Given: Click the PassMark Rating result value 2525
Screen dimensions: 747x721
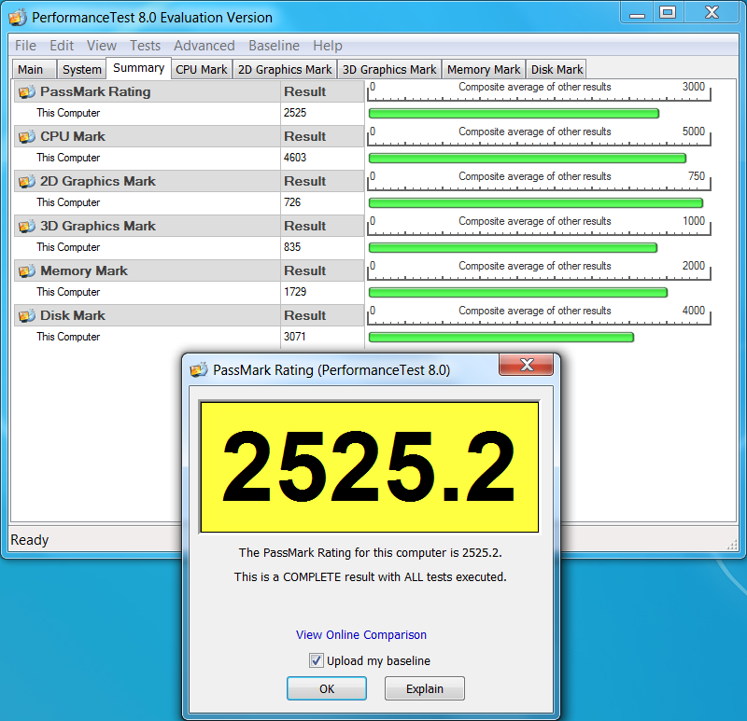Looking at the screenshot, I should pyautogui.click(x=295, y=113).
